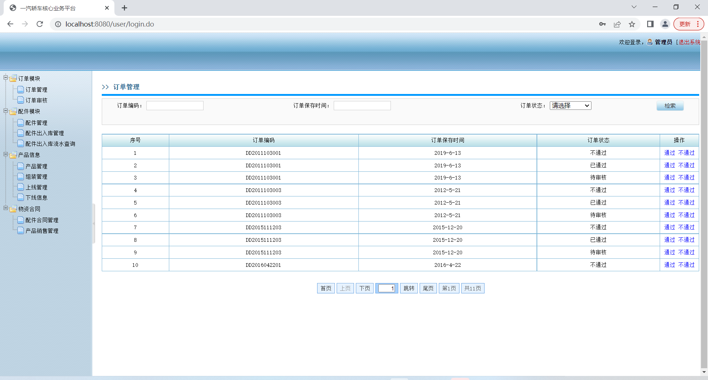Viewport: 708px width, 380px height.
Task: Click 通过 link for row 3
Action: pos(670,178)
